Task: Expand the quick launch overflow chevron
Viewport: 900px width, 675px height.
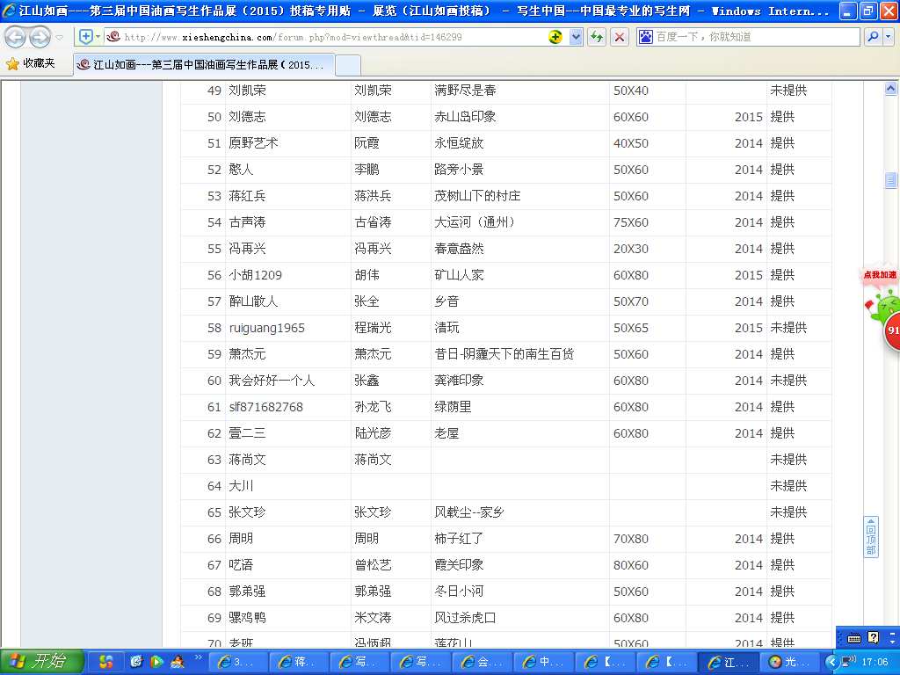Action: pyautogui.click(x=199, y=657)
